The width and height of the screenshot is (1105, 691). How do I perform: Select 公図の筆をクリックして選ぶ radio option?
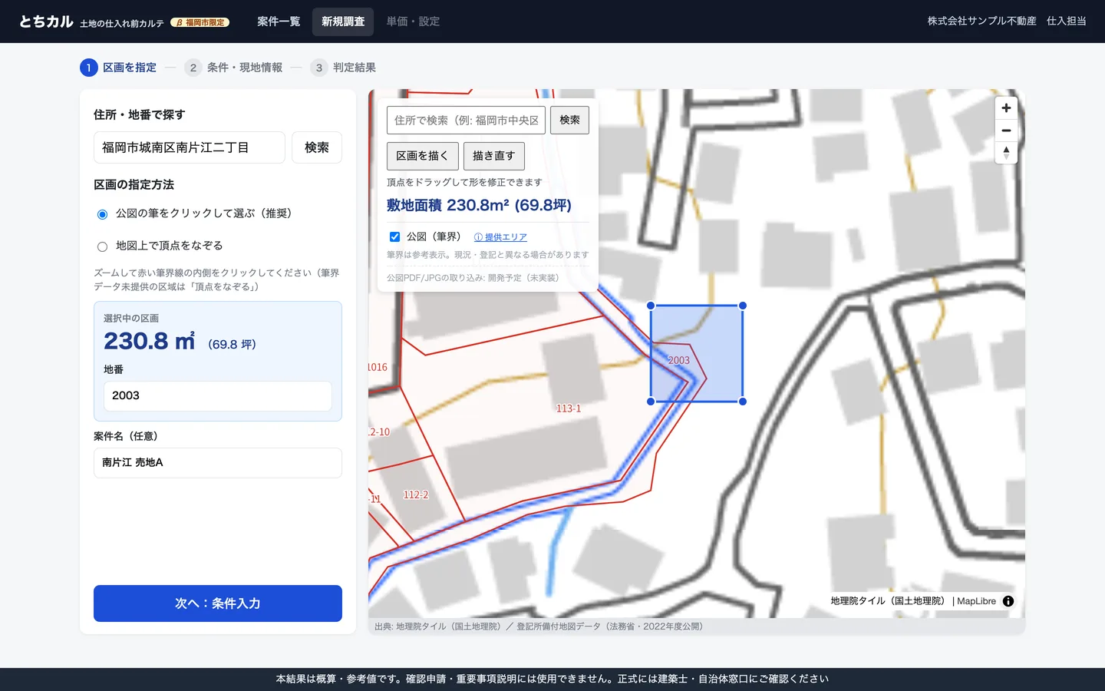coord(102,214)
